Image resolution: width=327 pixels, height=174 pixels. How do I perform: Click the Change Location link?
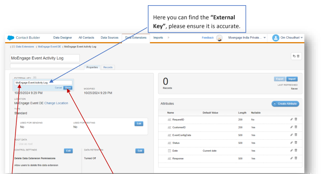[56, 103]
